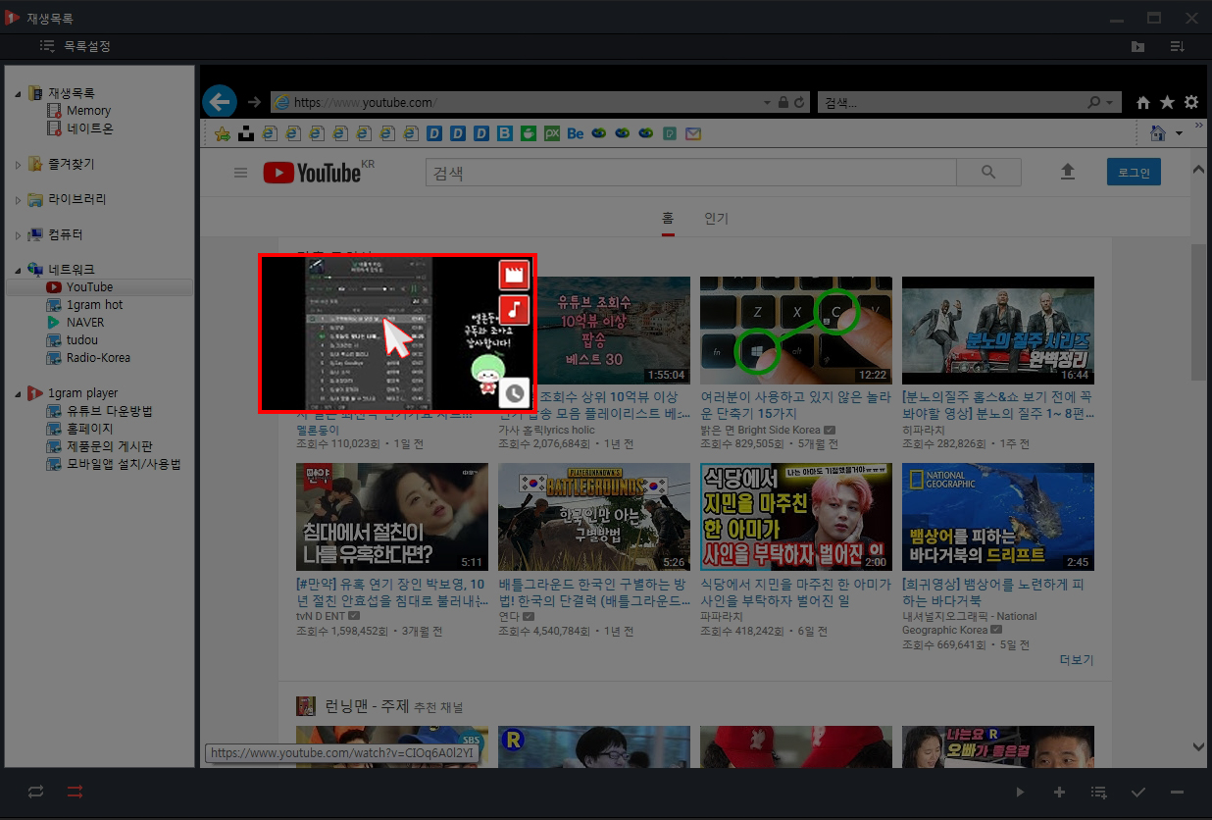Select NAVER in the tree
1212x820 pixels.
[85, 323]
